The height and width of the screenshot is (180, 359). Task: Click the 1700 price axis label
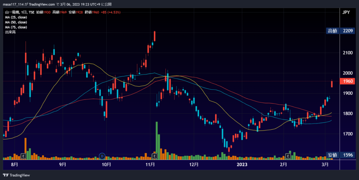tap(347, 134)
